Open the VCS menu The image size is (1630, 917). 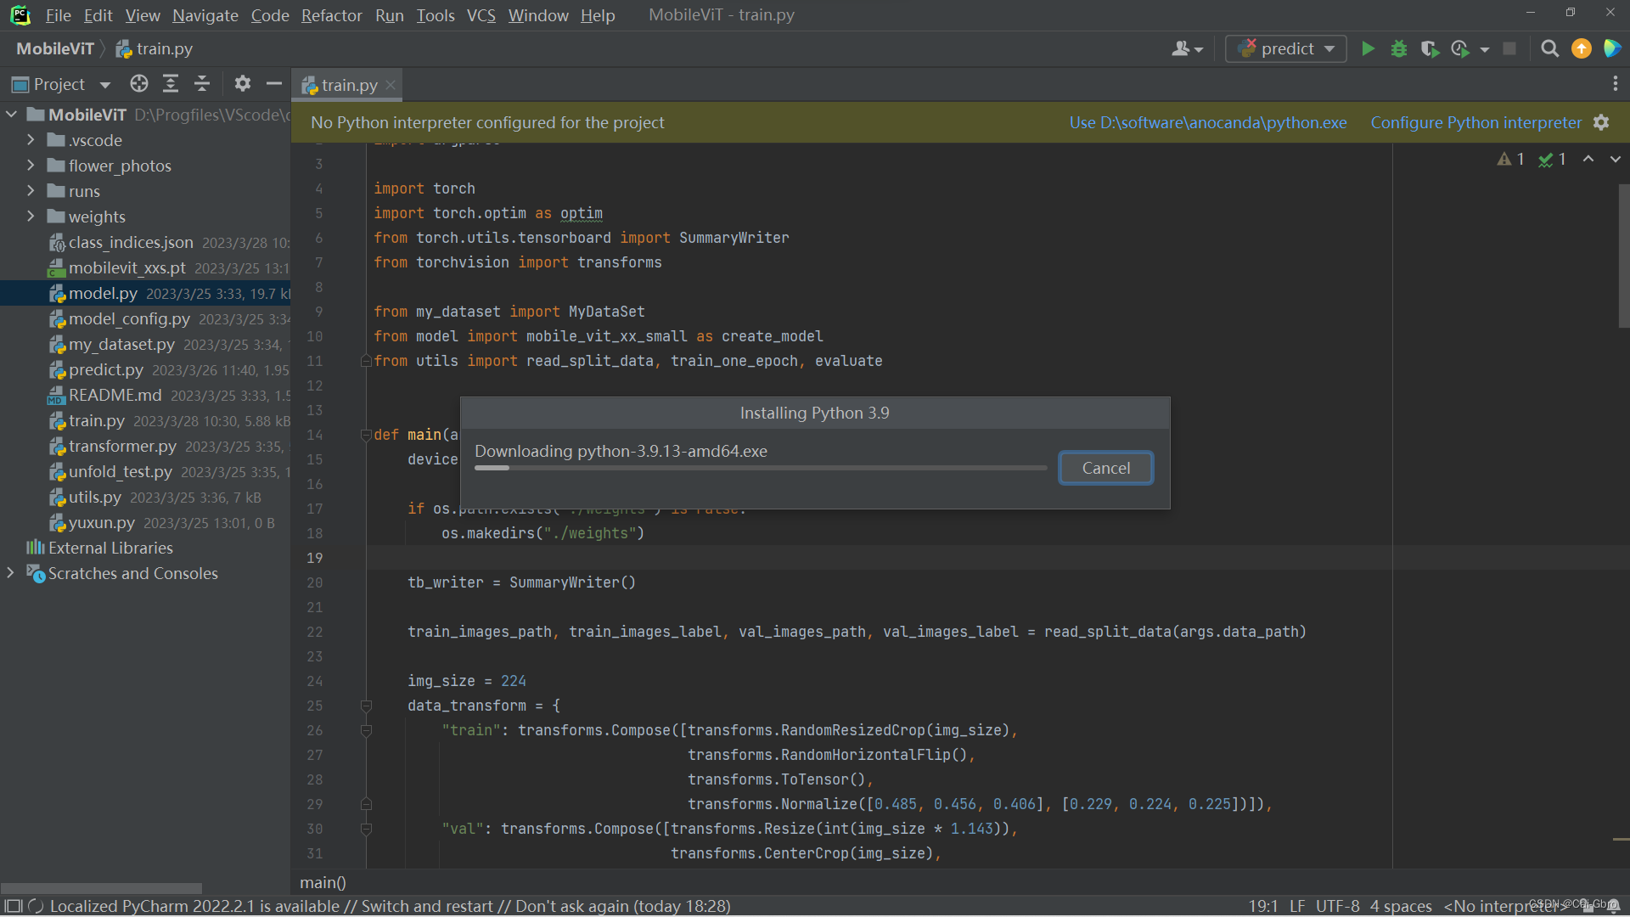pyautogui.click(x=481, y=15)
